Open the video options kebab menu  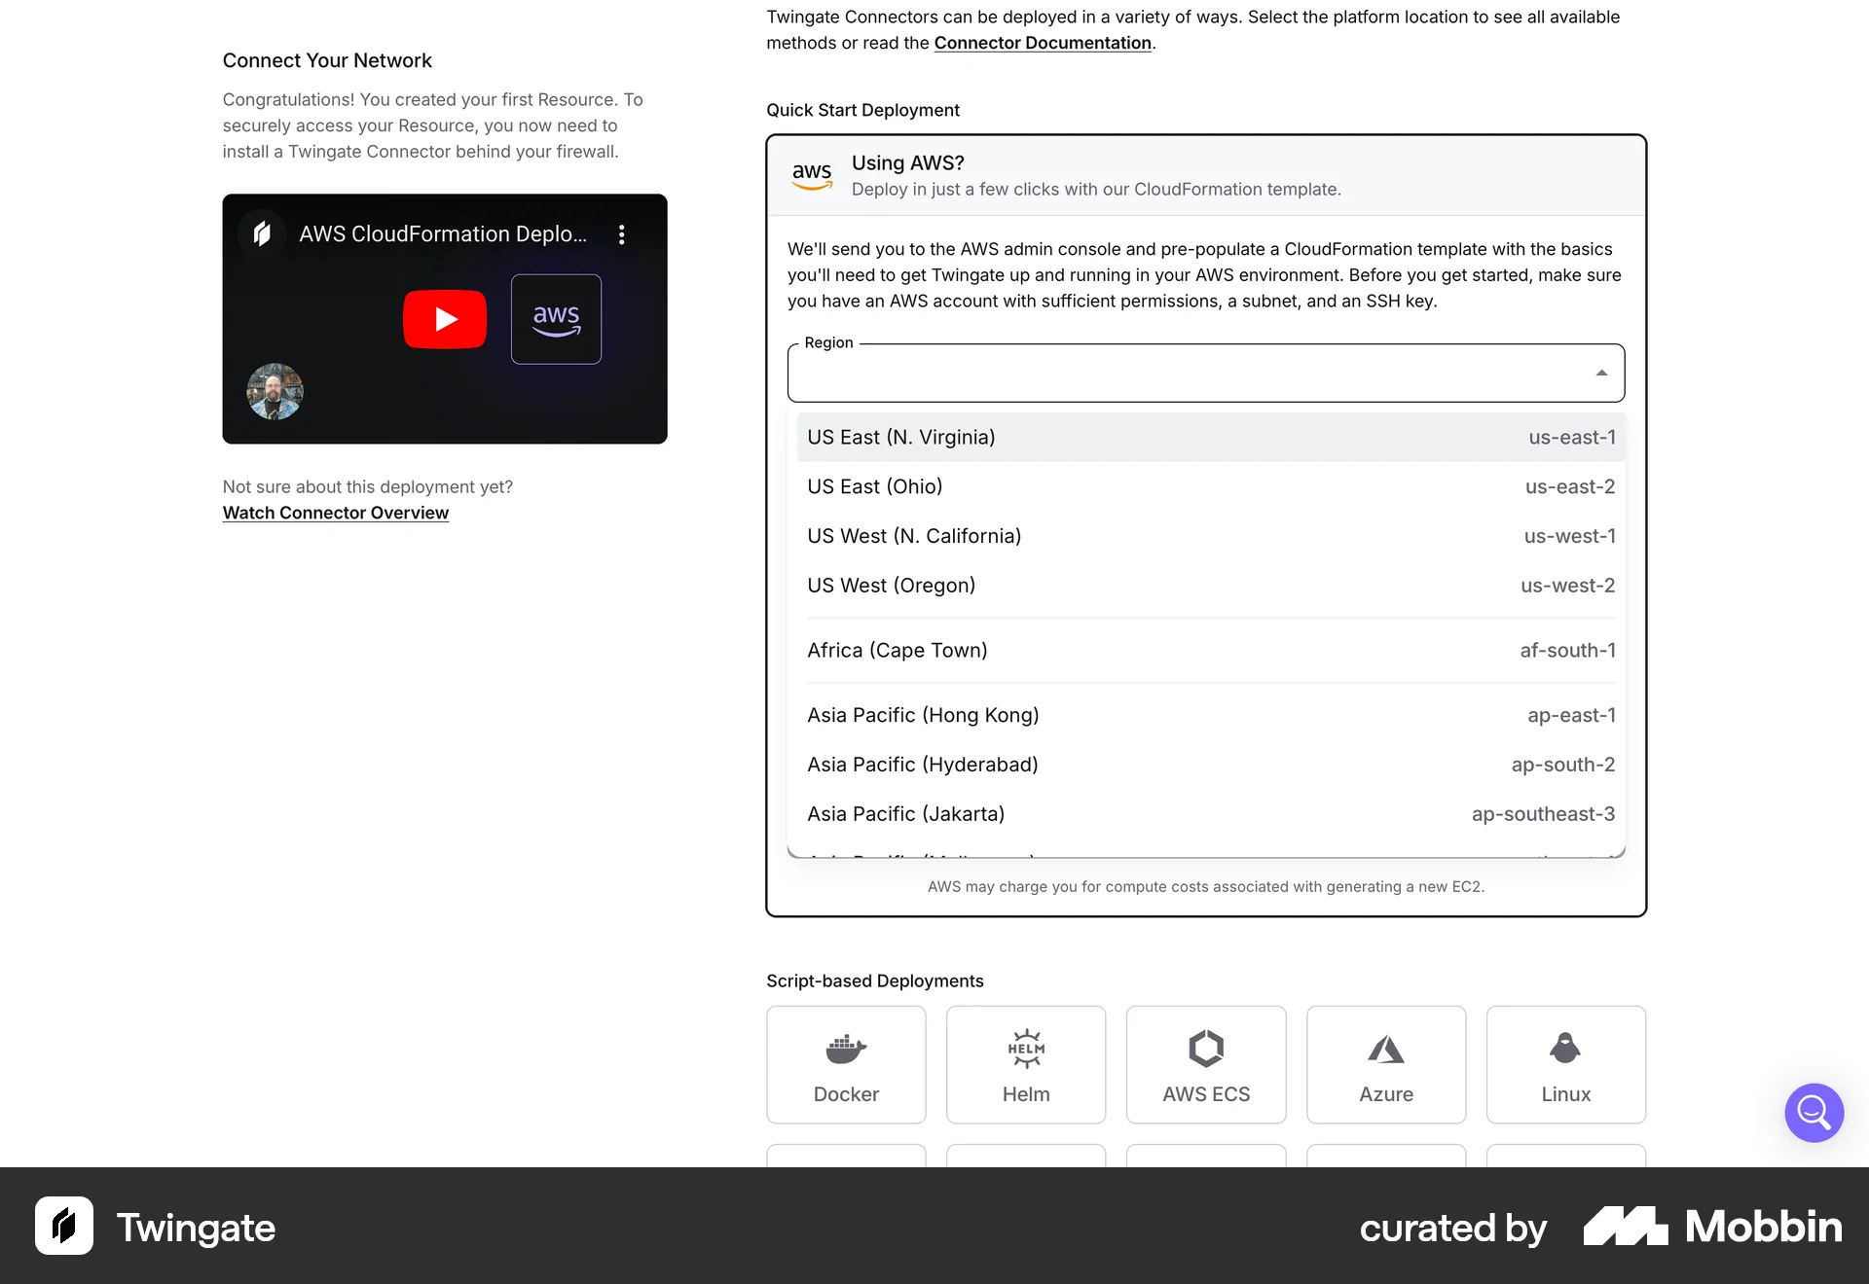pos(622,233)
